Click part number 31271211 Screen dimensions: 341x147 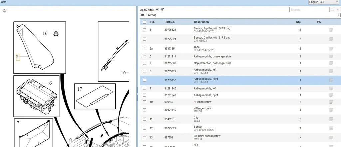pyautogui.click(x=170, y=56)
